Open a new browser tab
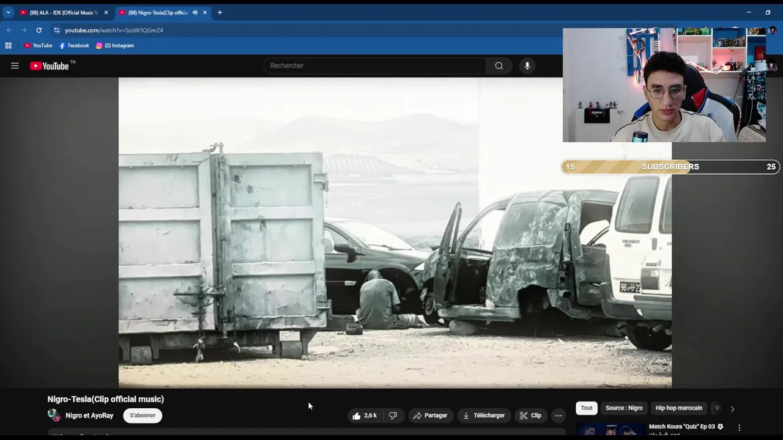The width and height of the screenshot is (783, 440). click(220, 12)
